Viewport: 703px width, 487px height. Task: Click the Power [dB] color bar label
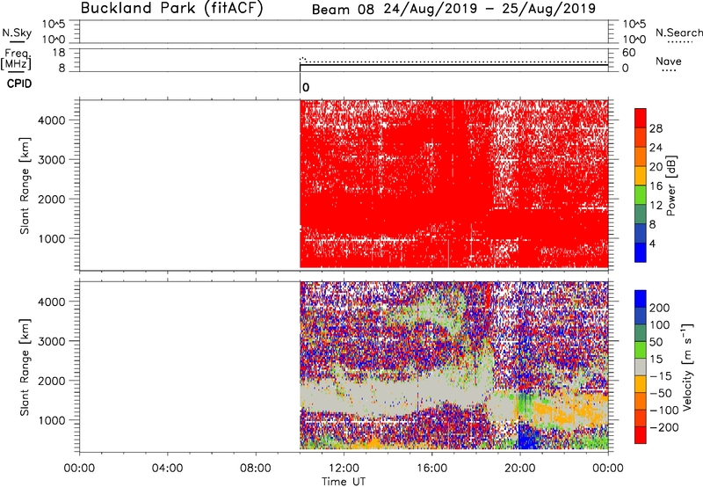point(671,185)
